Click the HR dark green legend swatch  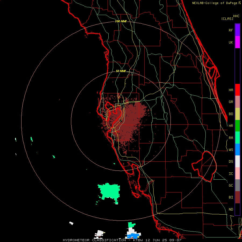[x=237, y=126]
